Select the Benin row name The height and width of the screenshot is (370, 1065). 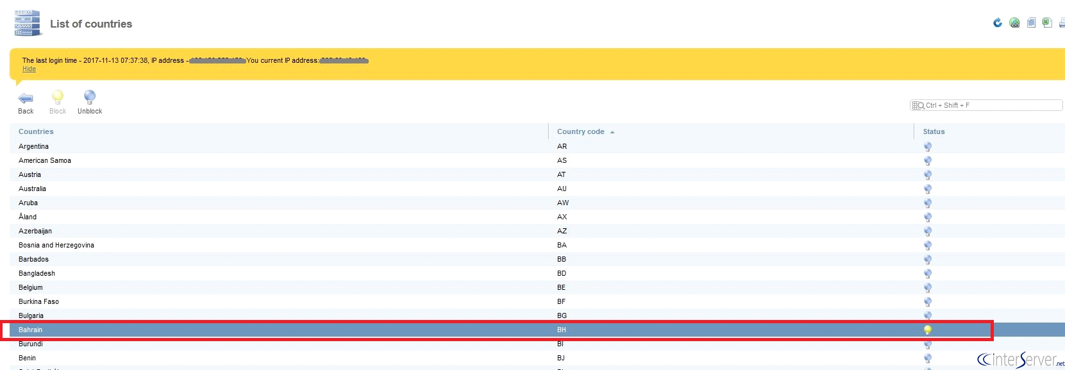pos(27,358)
